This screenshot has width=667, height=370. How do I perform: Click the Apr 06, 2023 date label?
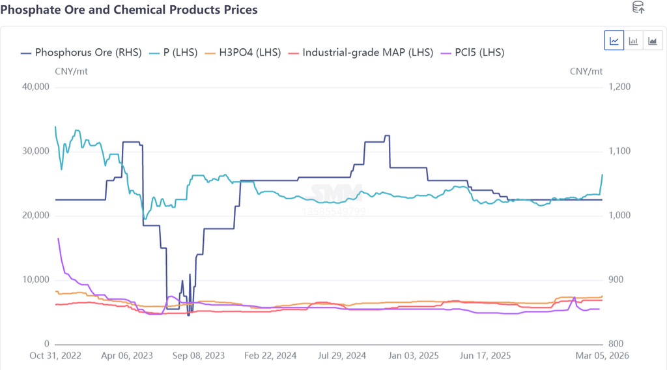point(128,356)
